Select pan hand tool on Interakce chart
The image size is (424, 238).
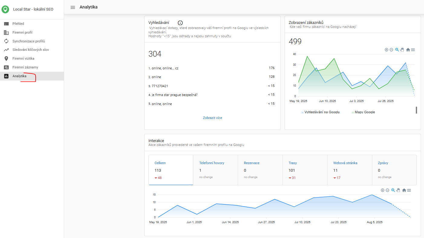(398, 190)
